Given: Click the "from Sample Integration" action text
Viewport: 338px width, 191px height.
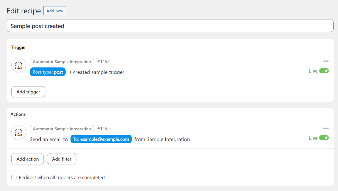Looking at the screenshot, I should [x=162, y=140].
